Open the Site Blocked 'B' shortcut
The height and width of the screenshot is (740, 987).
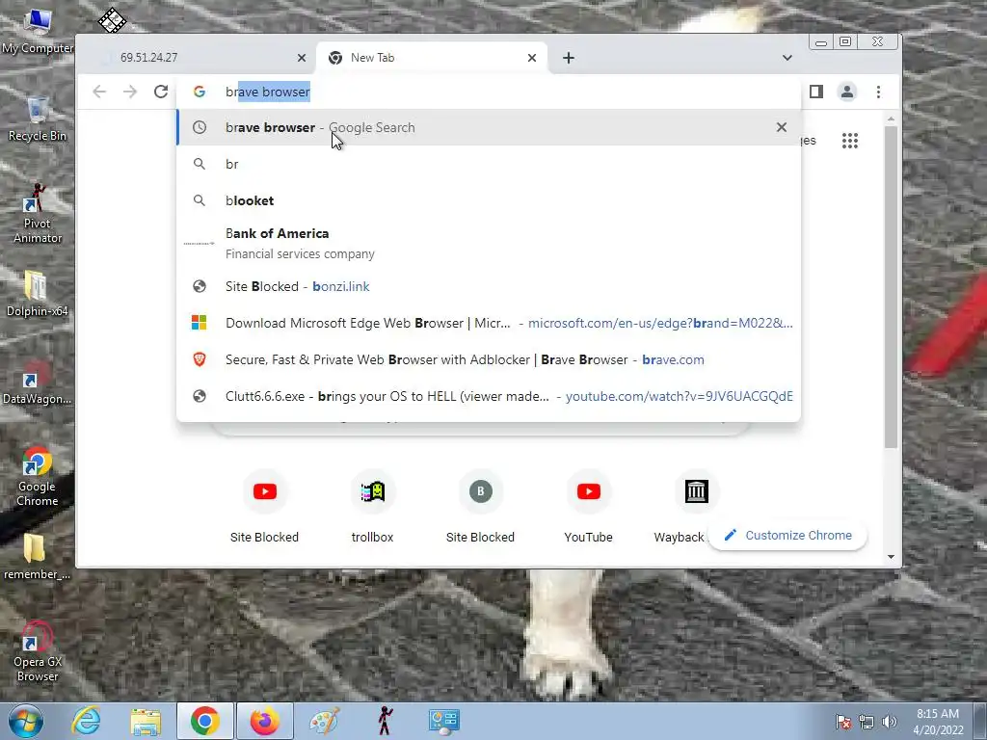coord(480,507)
